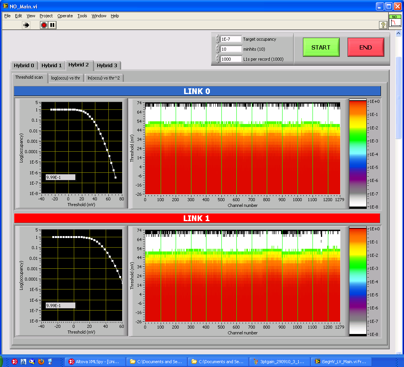Open the Operate menu
The width and height of the screenshot is (404, 367).
coord(65,16)
